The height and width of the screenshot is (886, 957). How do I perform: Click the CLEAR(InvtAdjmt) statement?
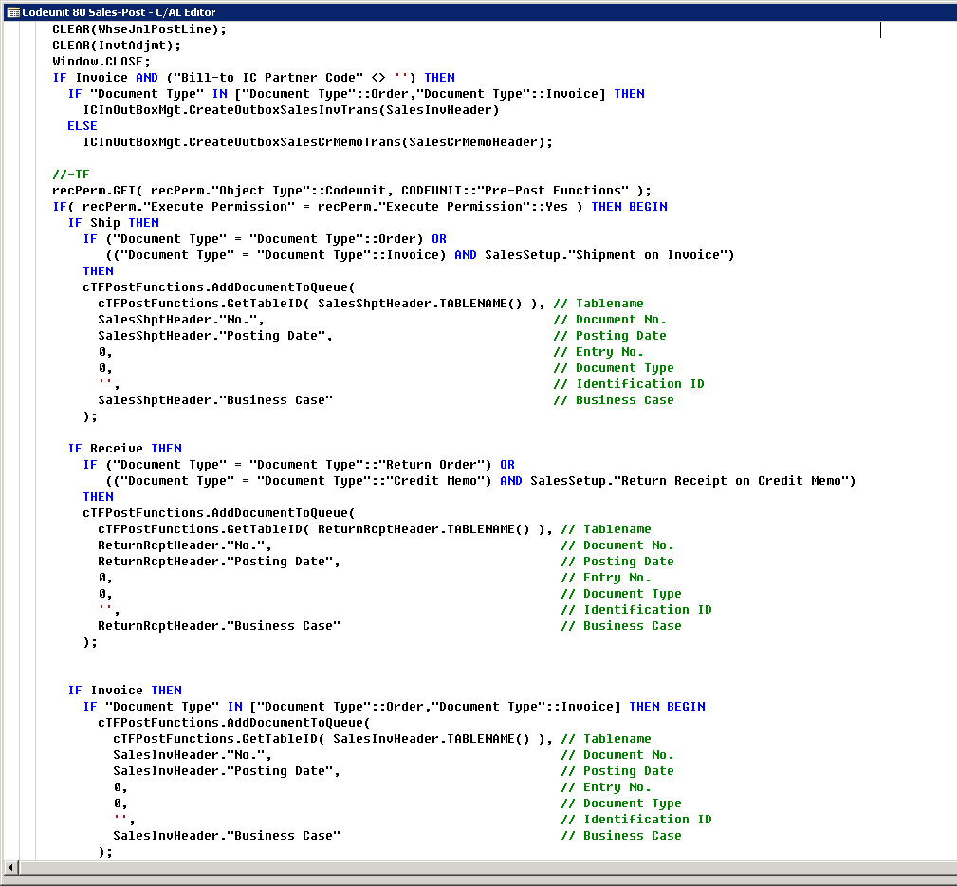click(x=116, y=45)
